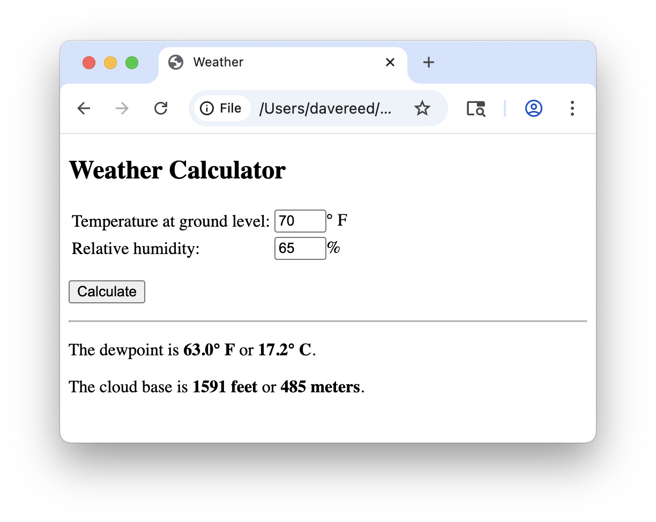Click the cloud base text 1591 feet
The image size is (656, 522).
point(225,387)
